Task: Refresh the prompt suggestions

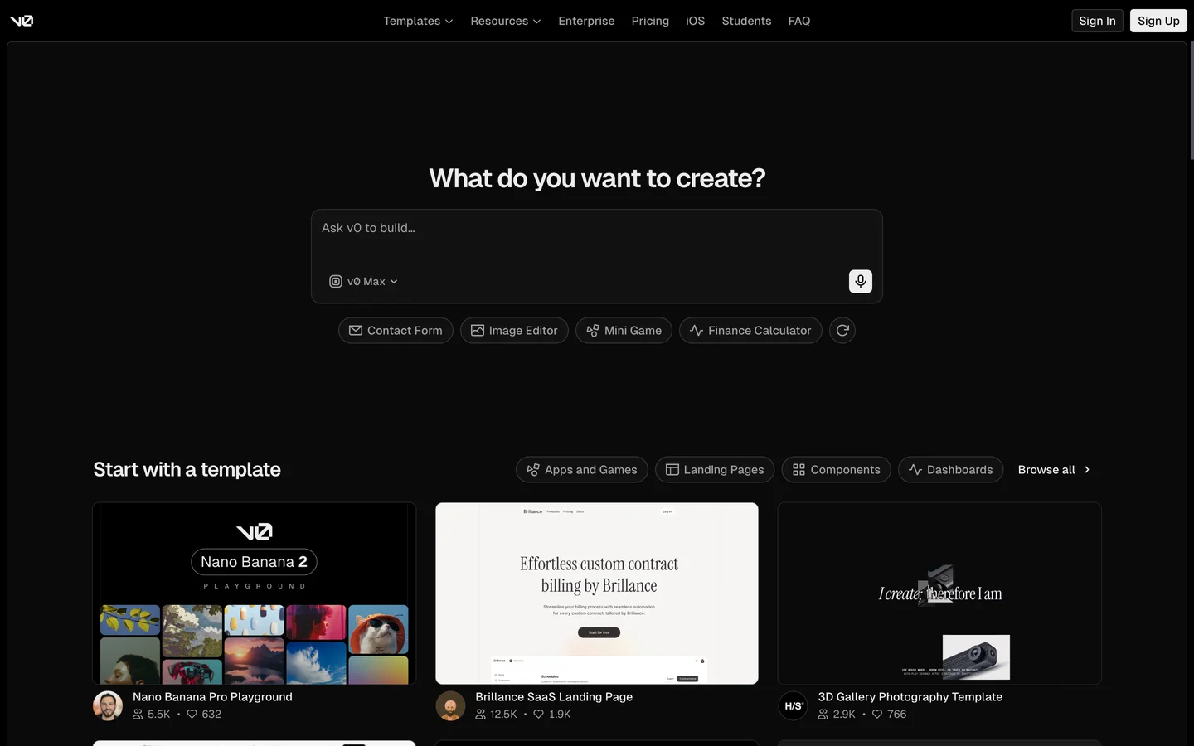Action: [842, 331]
